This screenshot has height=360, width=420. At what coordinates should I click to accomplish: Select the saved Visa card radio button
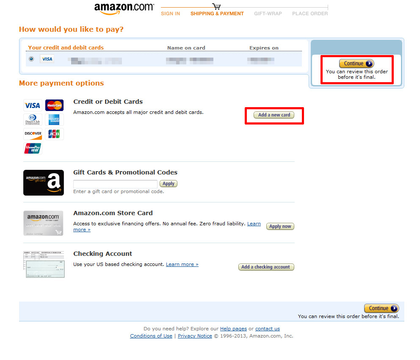pyautogui.click(x=31, y=59)
